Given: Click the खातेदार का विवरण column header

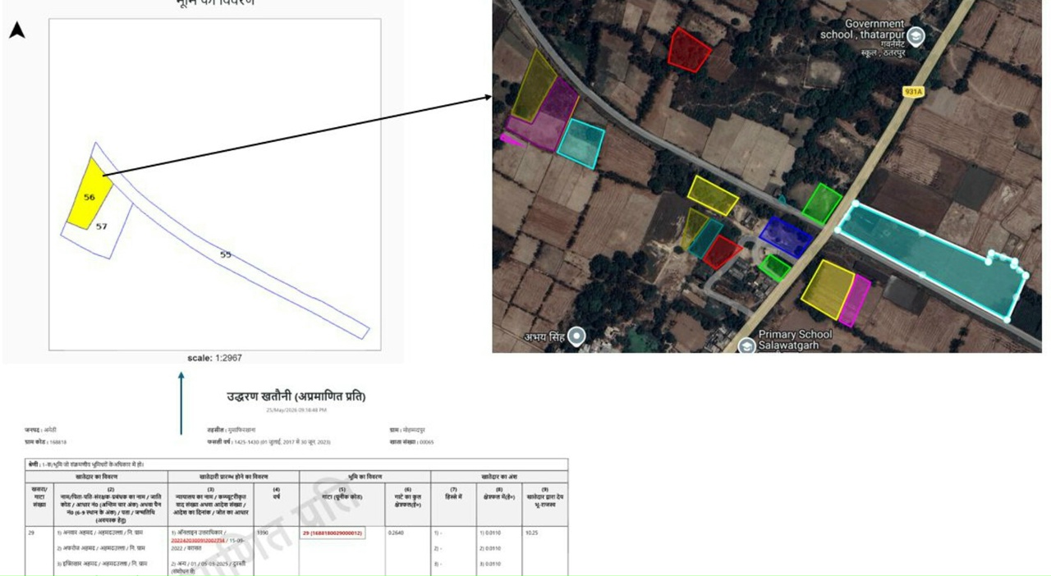Looking at the screenshot, I should (x=97, y=477).
